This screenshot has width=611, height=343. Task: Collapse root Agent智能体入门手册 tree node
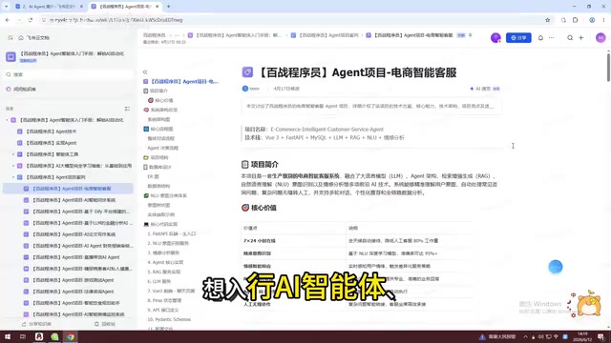coord(7,120)
